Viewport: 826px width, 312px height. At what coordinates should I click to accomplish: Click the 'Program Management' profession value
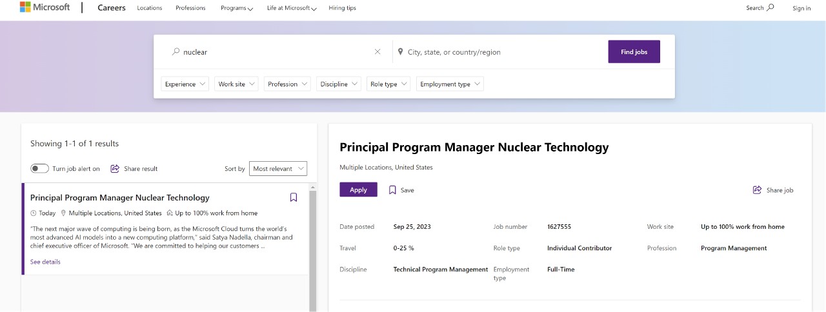[x=734, y=248]
